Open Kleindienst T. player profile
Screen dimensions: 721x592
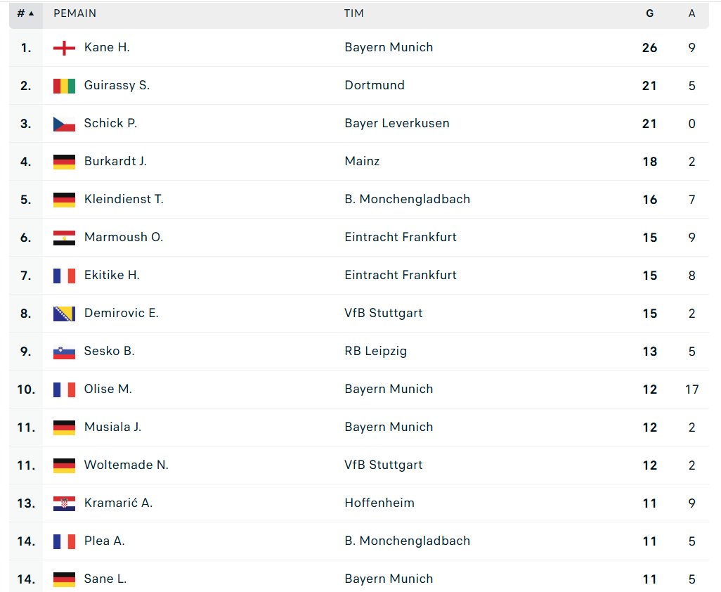[124, 199]
